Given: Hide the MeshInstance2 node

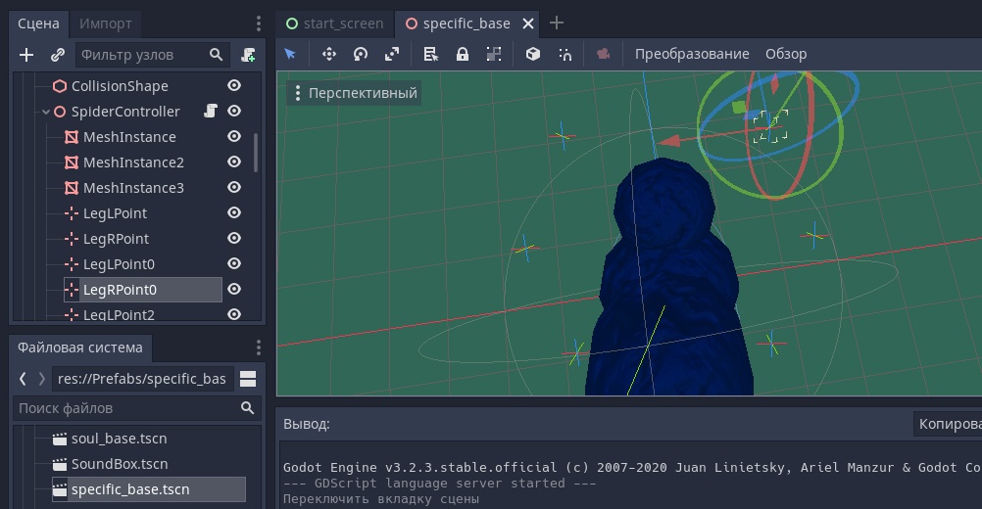Looking at the screenshot, I should tap(234, 162).
